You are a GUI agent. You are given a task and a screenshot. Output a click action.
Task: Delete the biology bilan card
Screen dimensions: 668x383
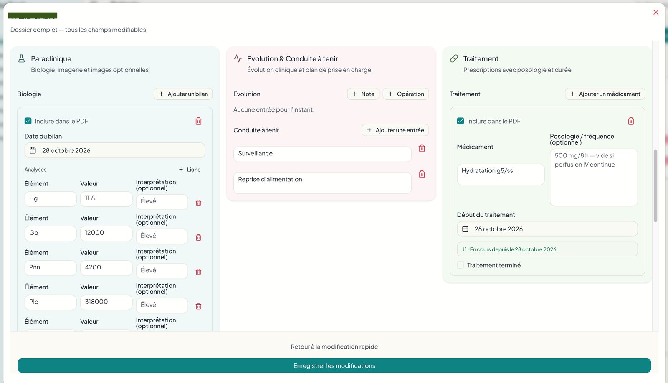pos(198,121)
